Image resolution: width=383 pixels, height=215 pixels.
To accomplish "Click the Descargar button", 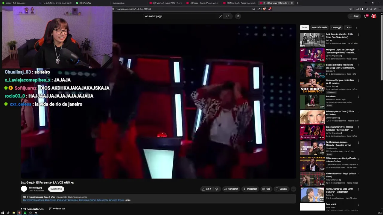I will pyautogui.click(x=250, y=189).
